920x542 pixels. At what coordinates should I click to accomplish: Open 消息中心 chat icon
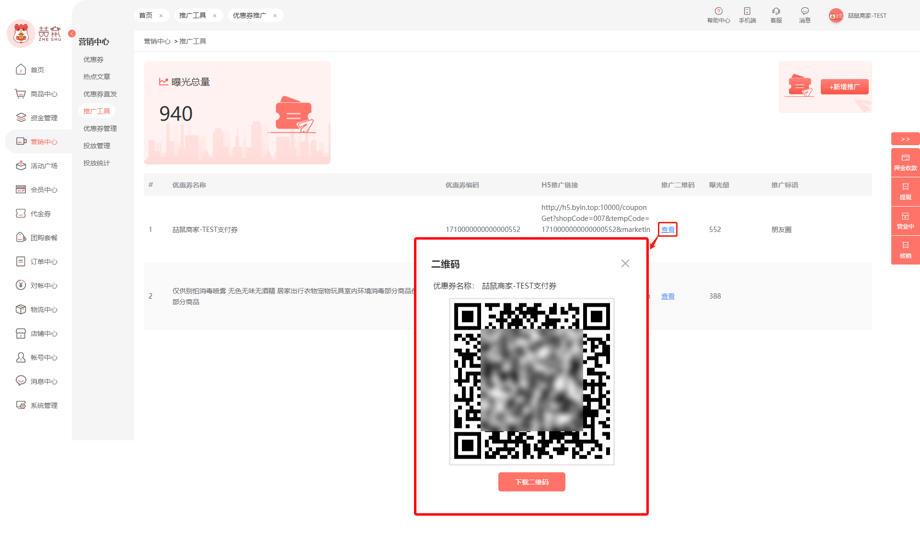pos(21,381)
